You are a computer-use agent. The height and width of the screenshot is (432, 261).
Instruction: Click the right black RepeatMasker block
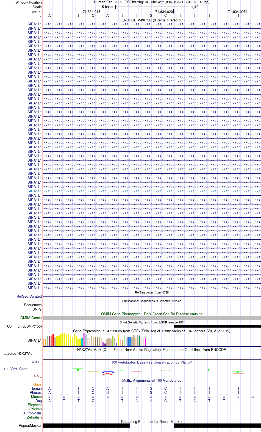(217, 425)
